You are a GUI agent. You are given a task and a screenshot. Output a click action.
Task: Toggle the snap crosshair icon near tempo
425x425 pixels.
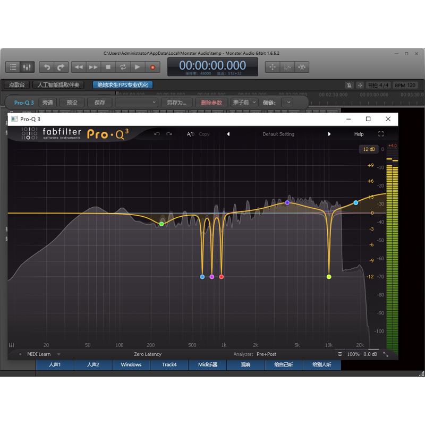tap(360, 86)
